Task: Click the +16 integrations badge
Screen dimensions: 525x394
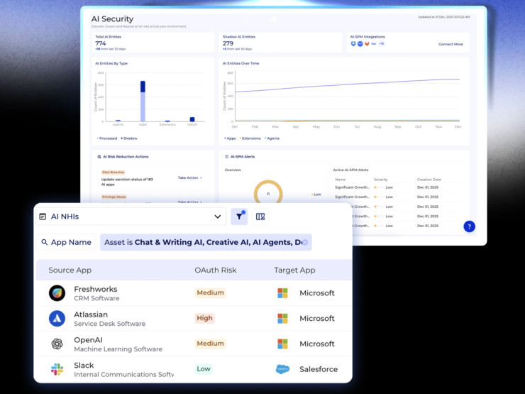Action: (382, 44)
